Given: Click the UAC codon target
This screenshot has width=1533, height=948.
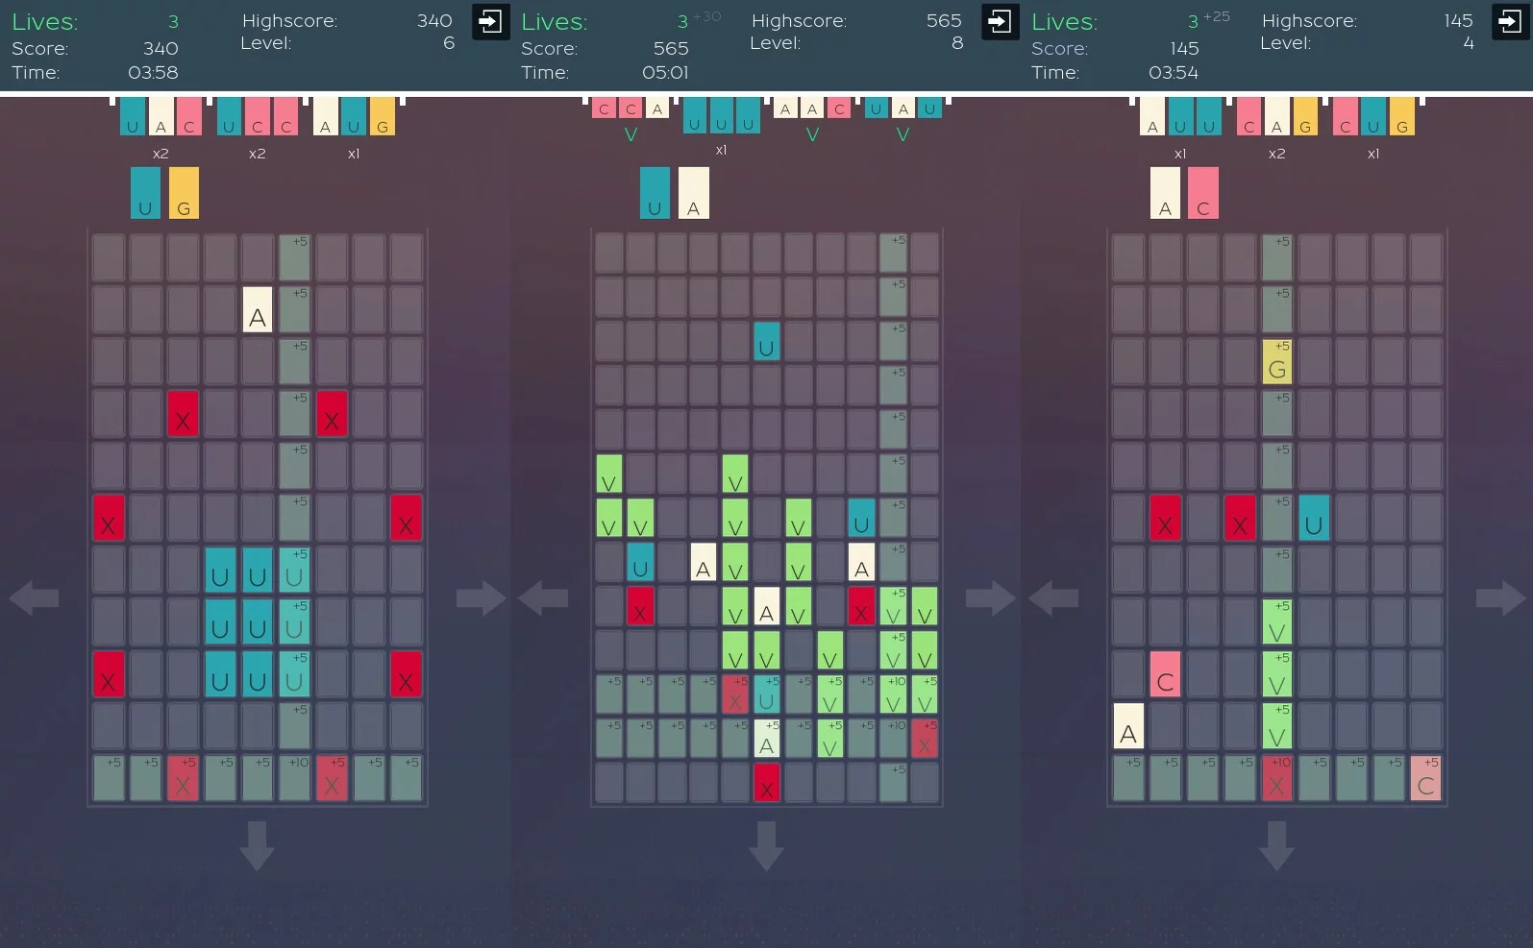Looking at the screenshot, I should (161, 116).
